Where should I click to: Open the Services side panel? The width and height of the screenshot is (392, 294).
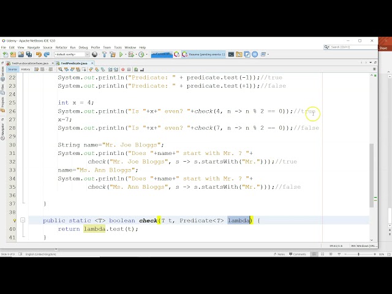coord(2,74)
